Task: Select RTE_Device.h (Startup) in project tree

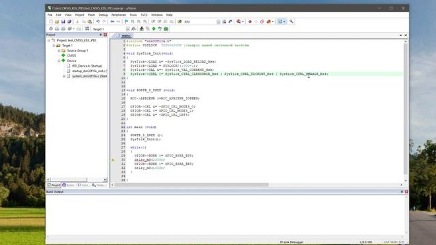Action: pos(87,66)
